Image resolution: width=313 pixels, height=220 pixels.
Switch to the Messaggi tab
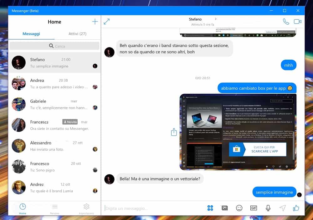31,34
